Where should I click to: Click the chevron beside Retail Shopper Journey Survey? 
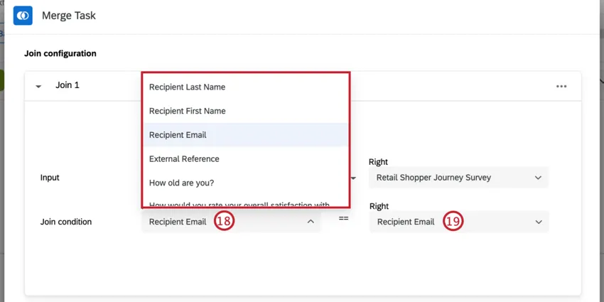click(x=538, y=178)
